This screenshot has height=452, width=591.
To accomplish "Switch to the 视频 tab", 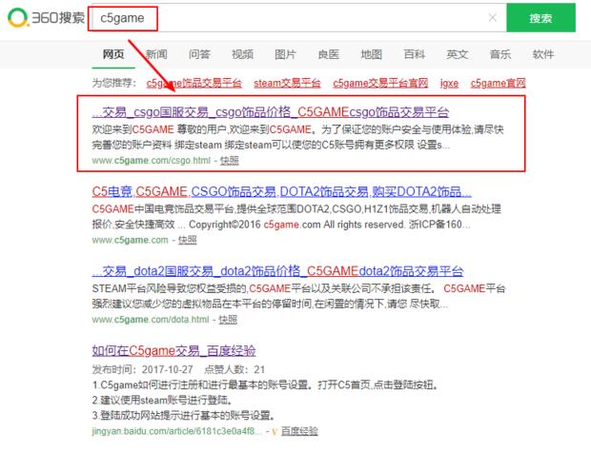I will 242,54.
